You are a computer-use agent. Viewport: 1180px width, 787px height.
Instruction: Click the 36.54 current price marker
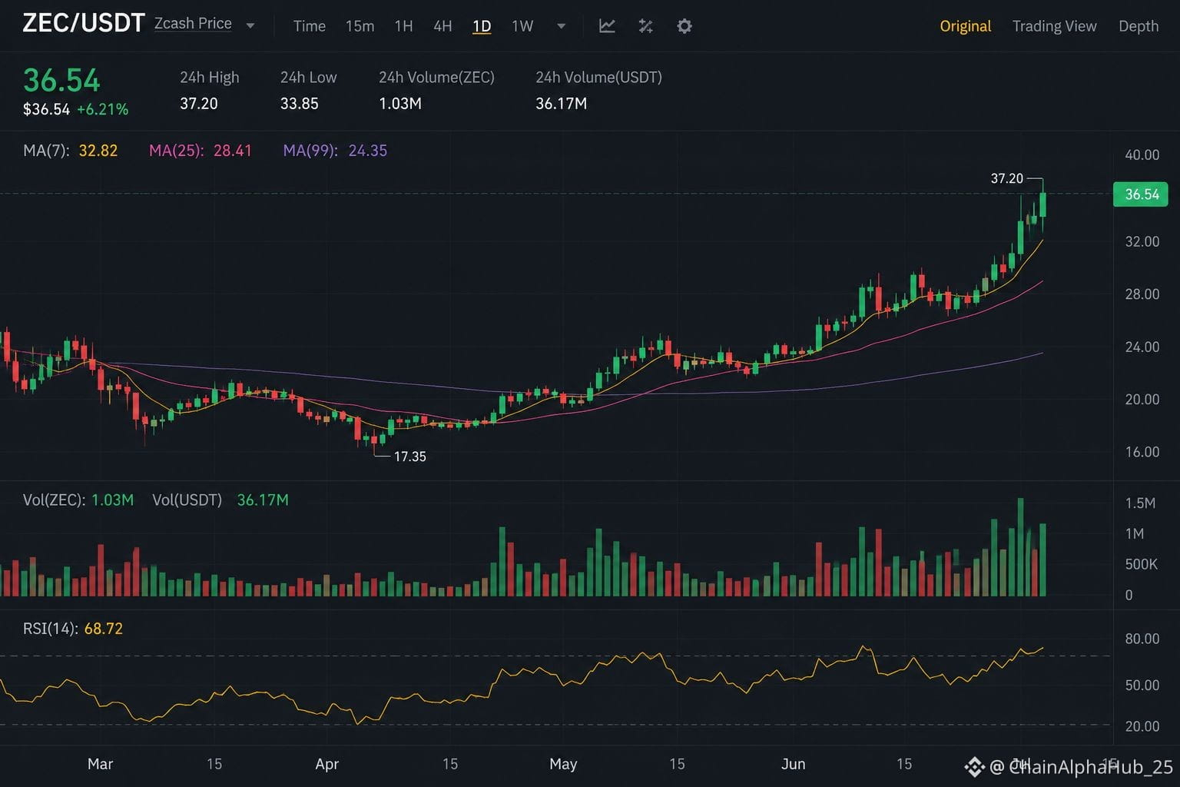click(x=1141, y=194)
